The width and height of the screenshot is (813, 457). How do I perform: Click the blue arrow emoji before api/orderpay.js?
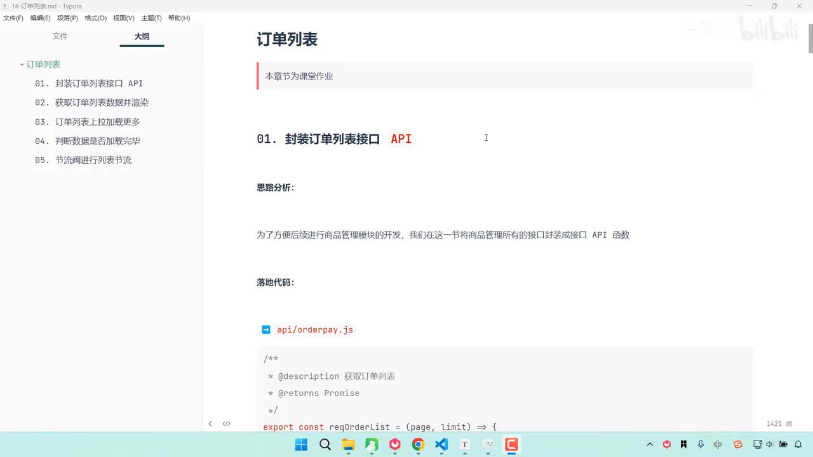click(x=266, y=329)
